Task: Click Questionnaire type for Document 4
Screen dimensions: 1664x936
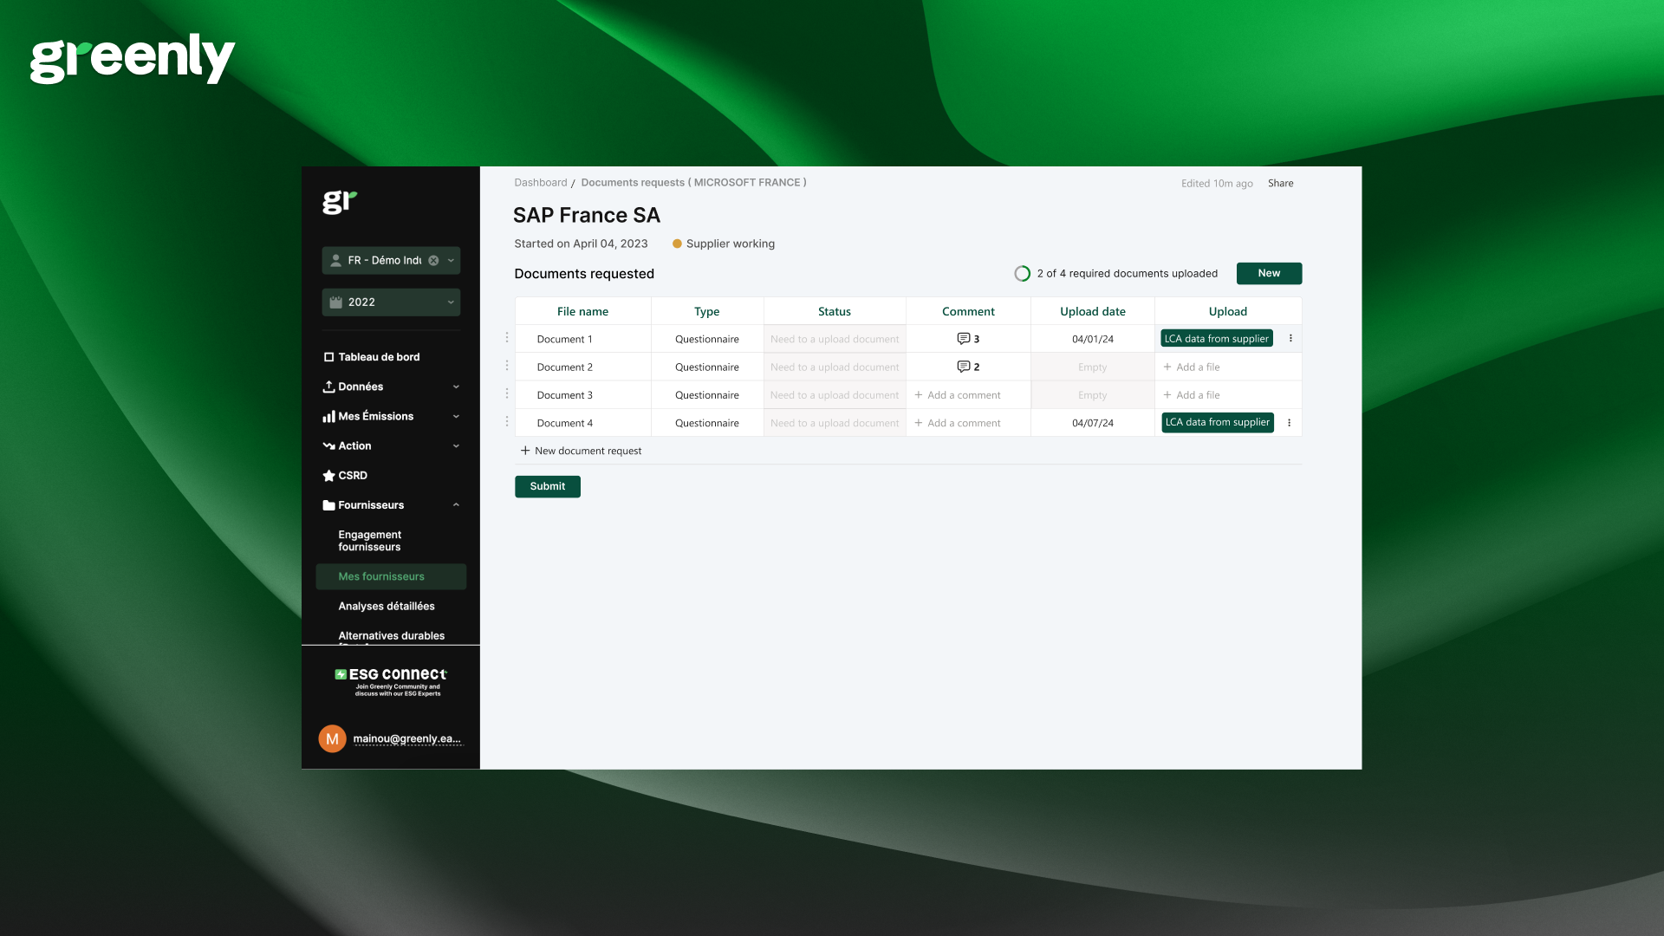Action: [707, 424]
